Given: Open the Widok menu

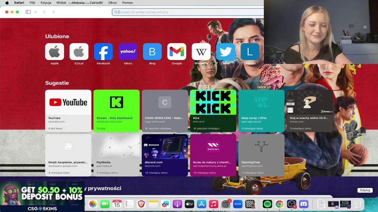Looking at the screenshot, I should coord(61,3).
